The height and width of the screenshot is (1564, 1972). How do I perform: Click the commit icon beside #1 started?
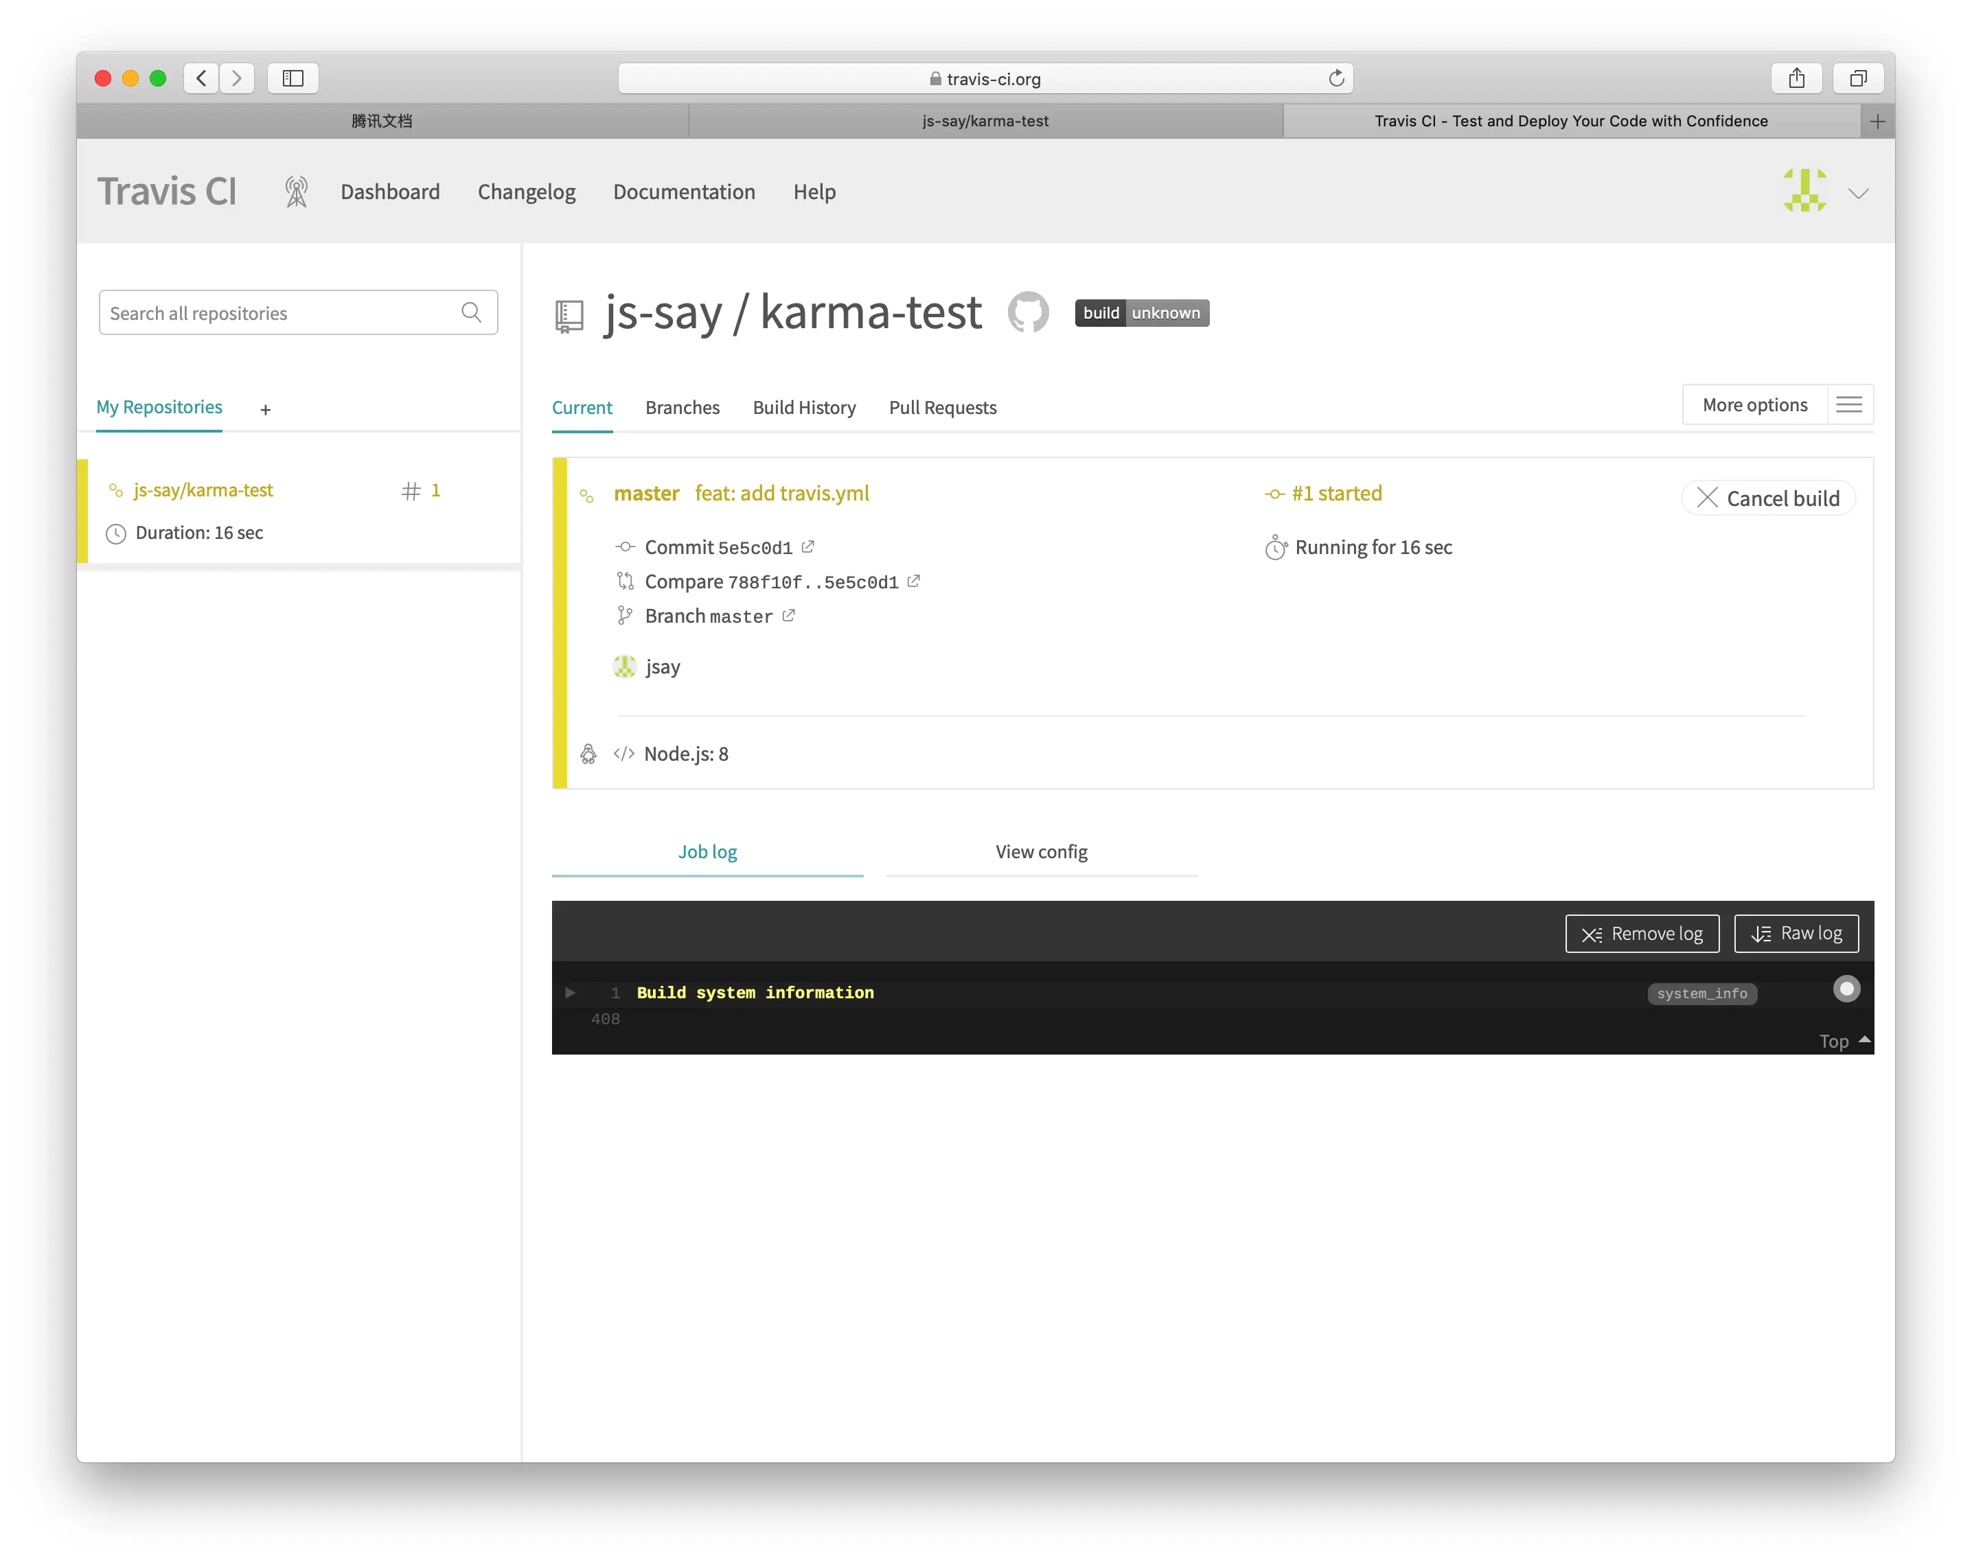1275,494
